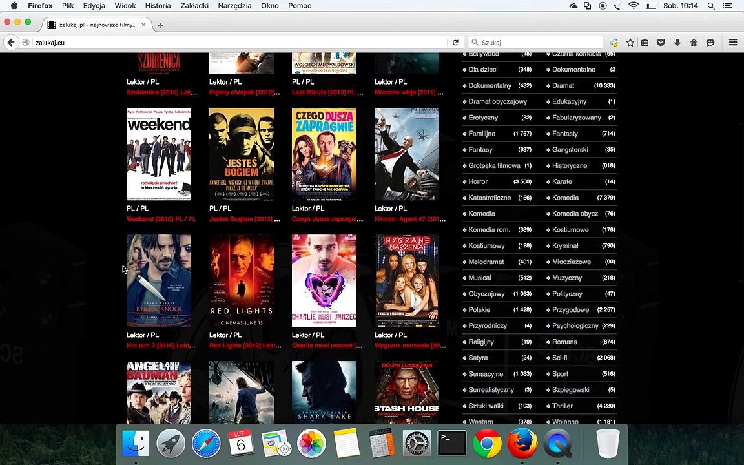Open Calendar in the Dock
The image size is (744, 465).
[241, 443]
